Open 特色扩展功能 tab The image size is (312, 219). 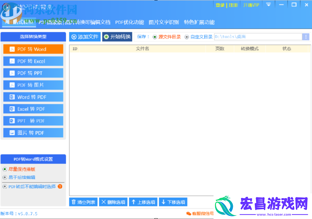(199, 22)
